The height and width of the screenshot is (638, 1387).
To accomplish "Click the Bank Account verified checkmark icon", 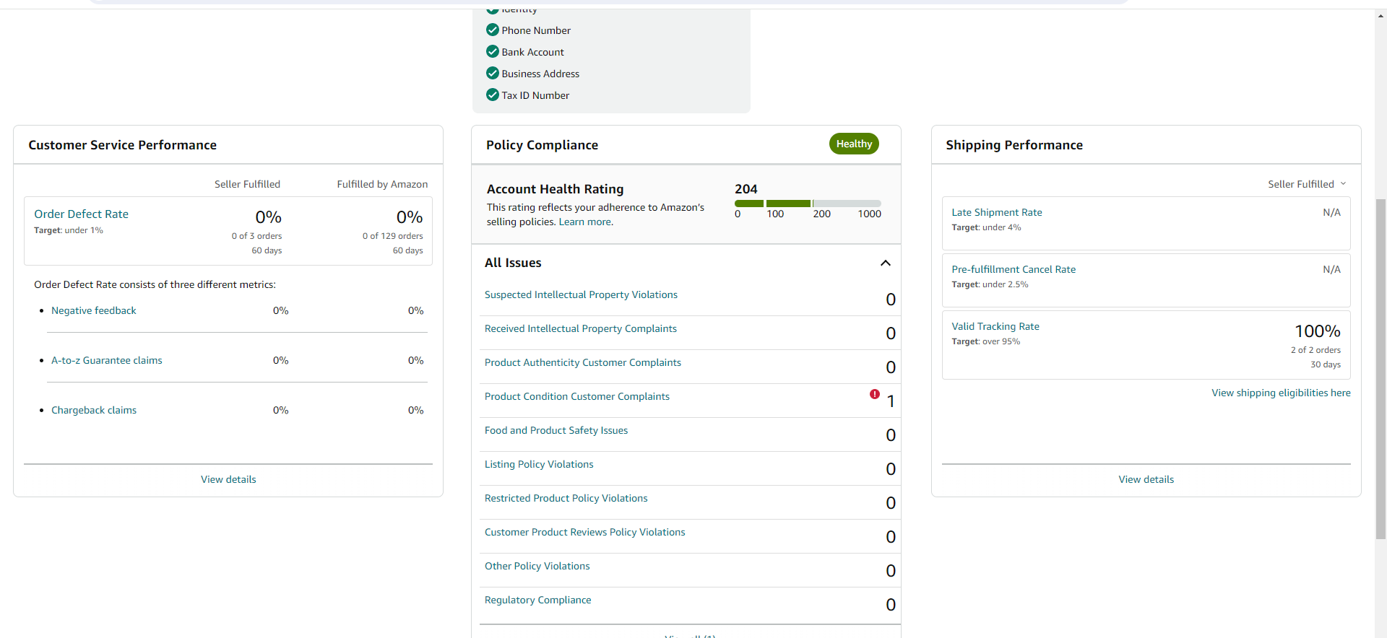I will pos(493,51).
